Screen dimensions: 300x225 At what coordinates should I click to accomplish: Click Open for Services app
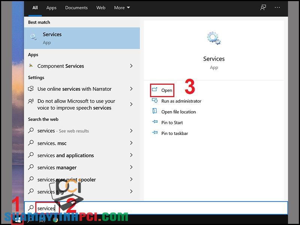(x=162, y=90)
